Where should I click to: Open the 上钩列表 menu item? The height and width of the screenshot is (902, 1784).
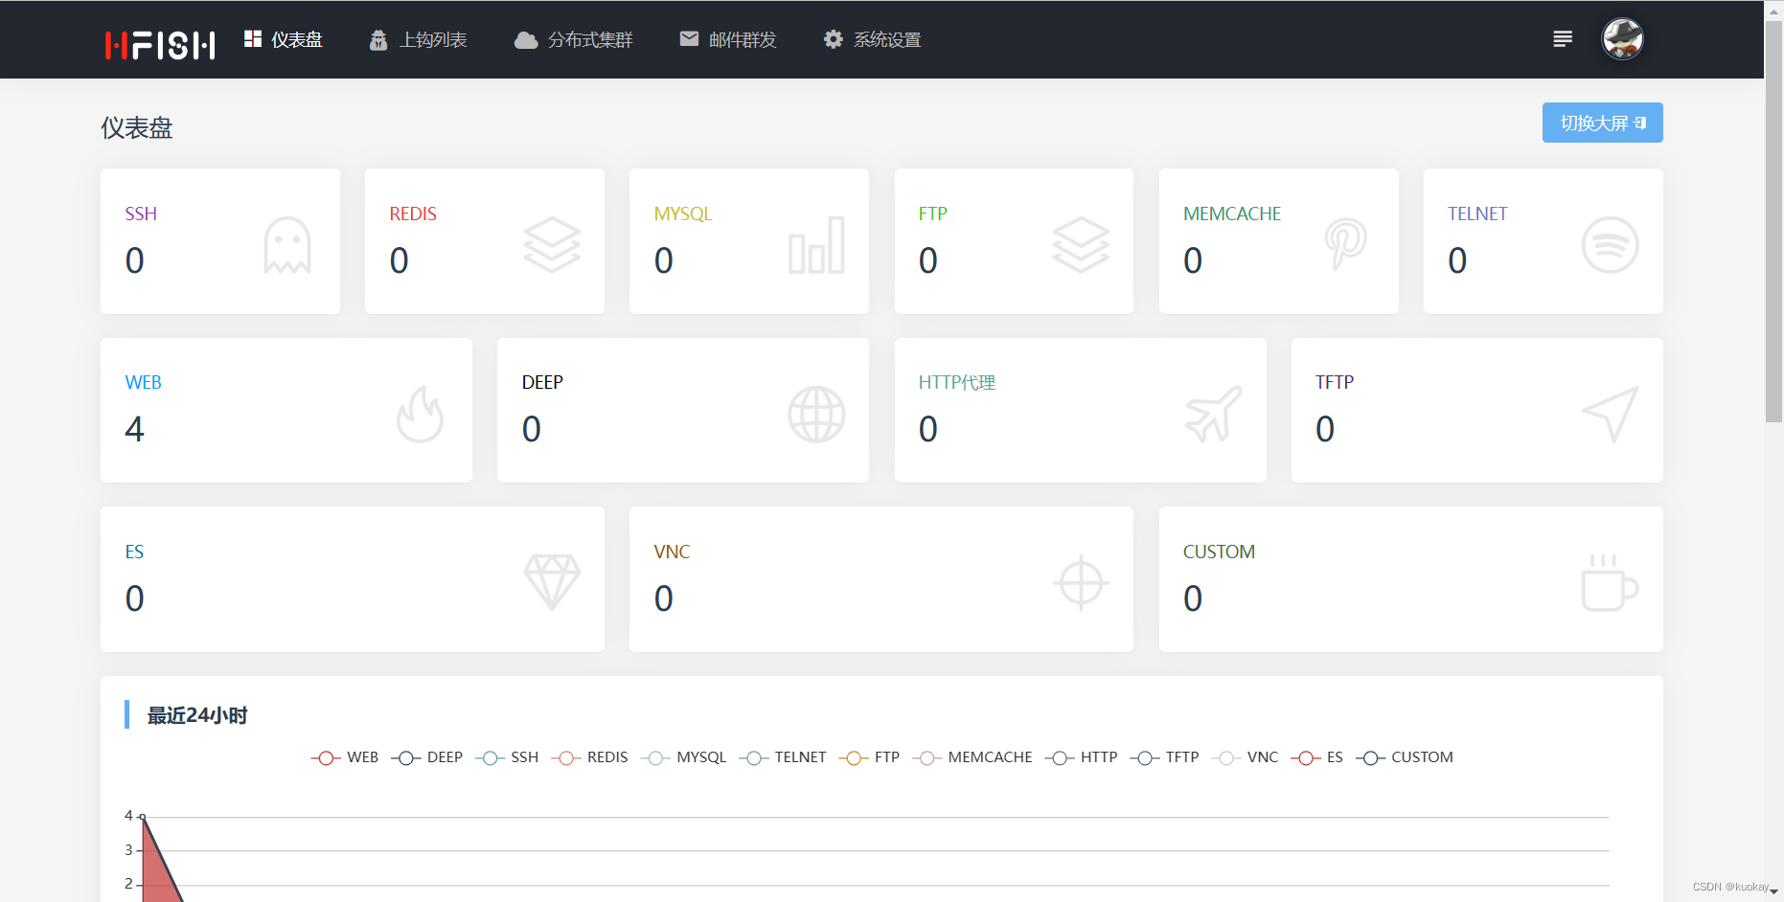coord(419,39)
